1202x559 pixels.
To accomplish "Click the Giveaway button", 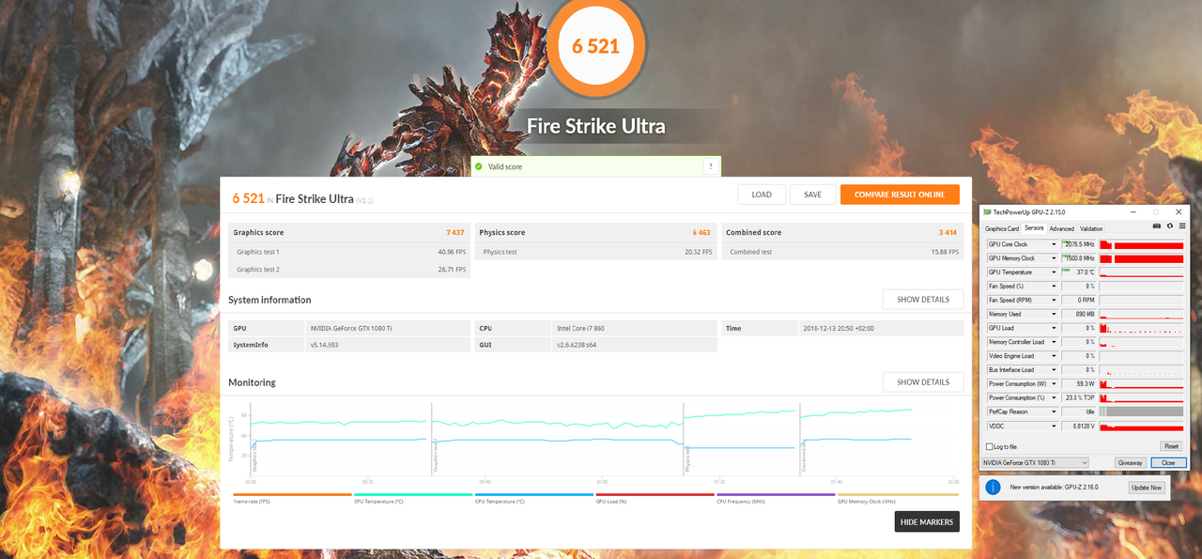I will pos(1130,462).
